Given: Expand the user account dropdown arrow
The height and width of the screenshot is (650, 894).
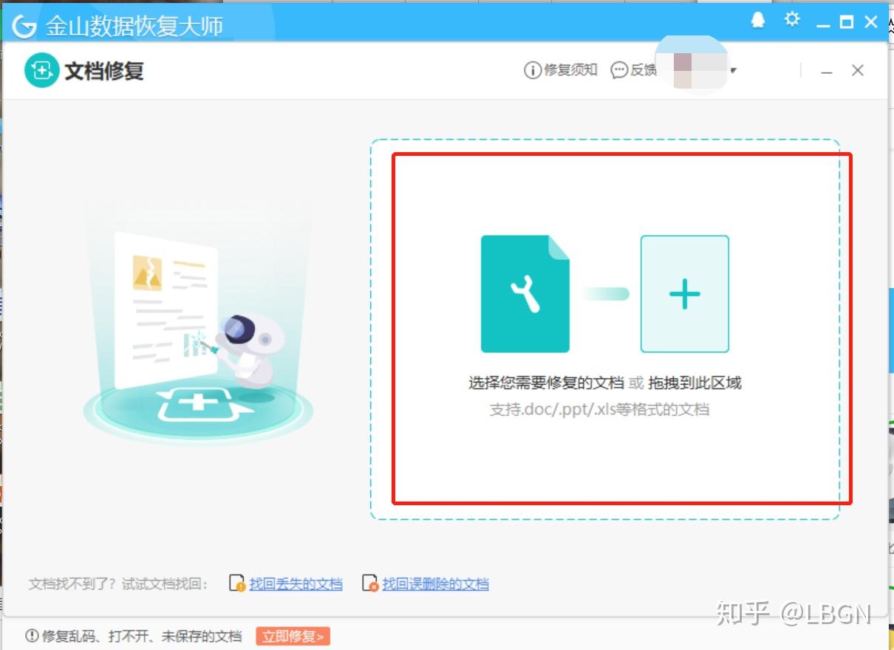Looking at the screenshot, I should 734,71.
